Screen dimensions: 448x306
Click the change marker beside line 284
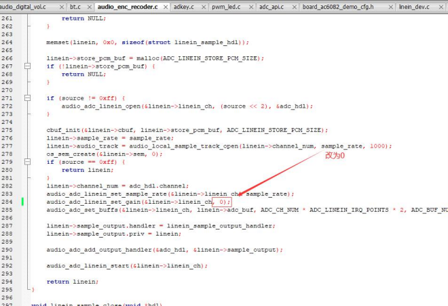(22, 202)
